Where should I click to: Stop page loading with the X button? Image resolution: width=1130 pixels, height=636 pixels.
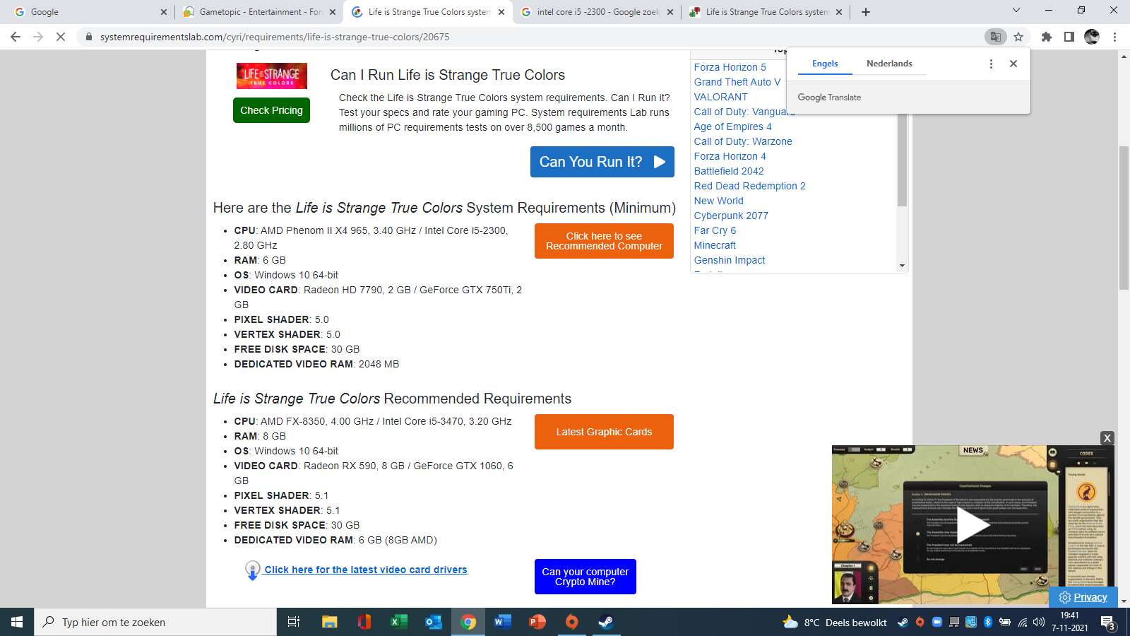point(61,37)
